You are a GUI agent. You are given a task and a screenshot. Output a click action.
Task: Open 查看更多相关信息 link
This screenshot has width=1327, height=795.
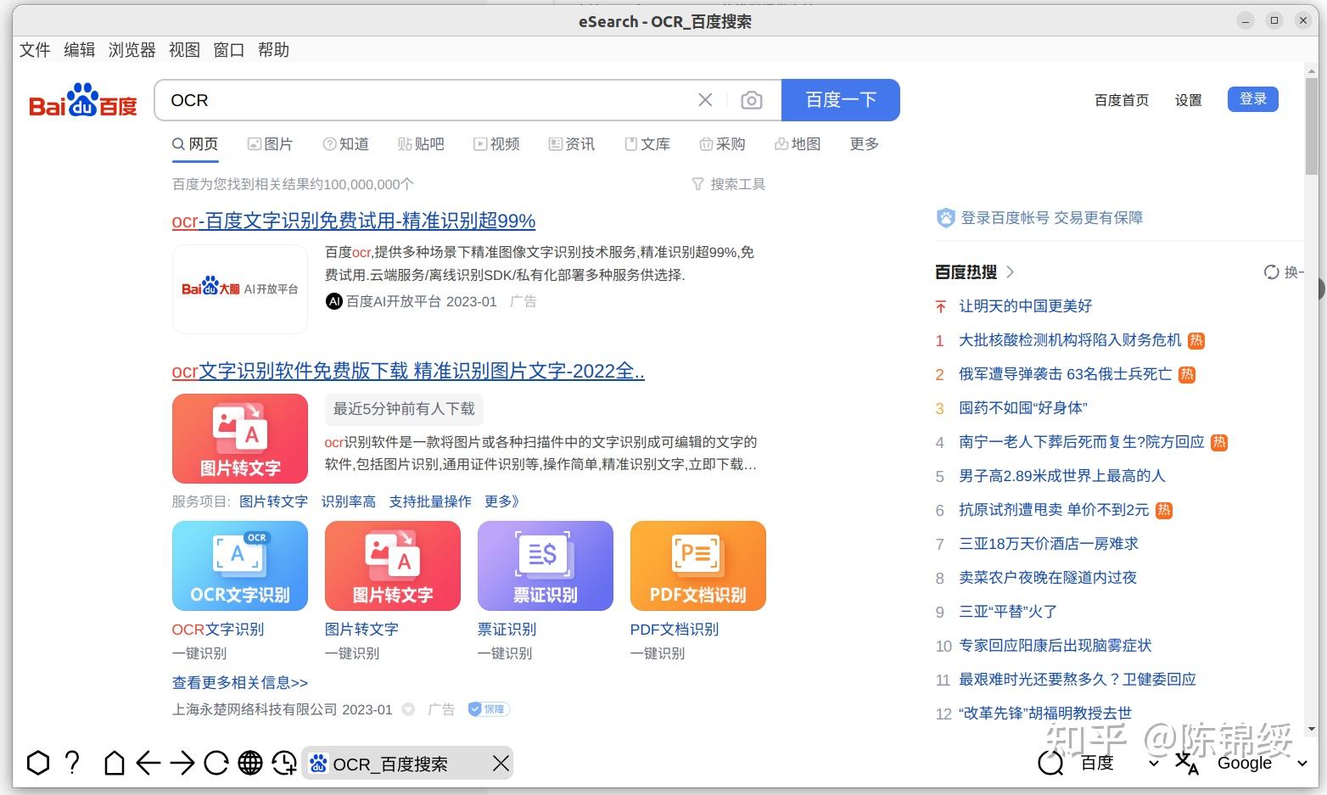[x=239, y=682]
